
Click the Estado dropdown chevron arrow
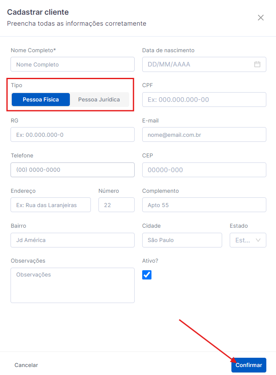click(258, 240)
